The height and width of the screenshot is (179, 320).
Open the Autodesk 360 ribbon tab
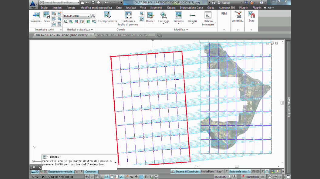tap(227, 8)
